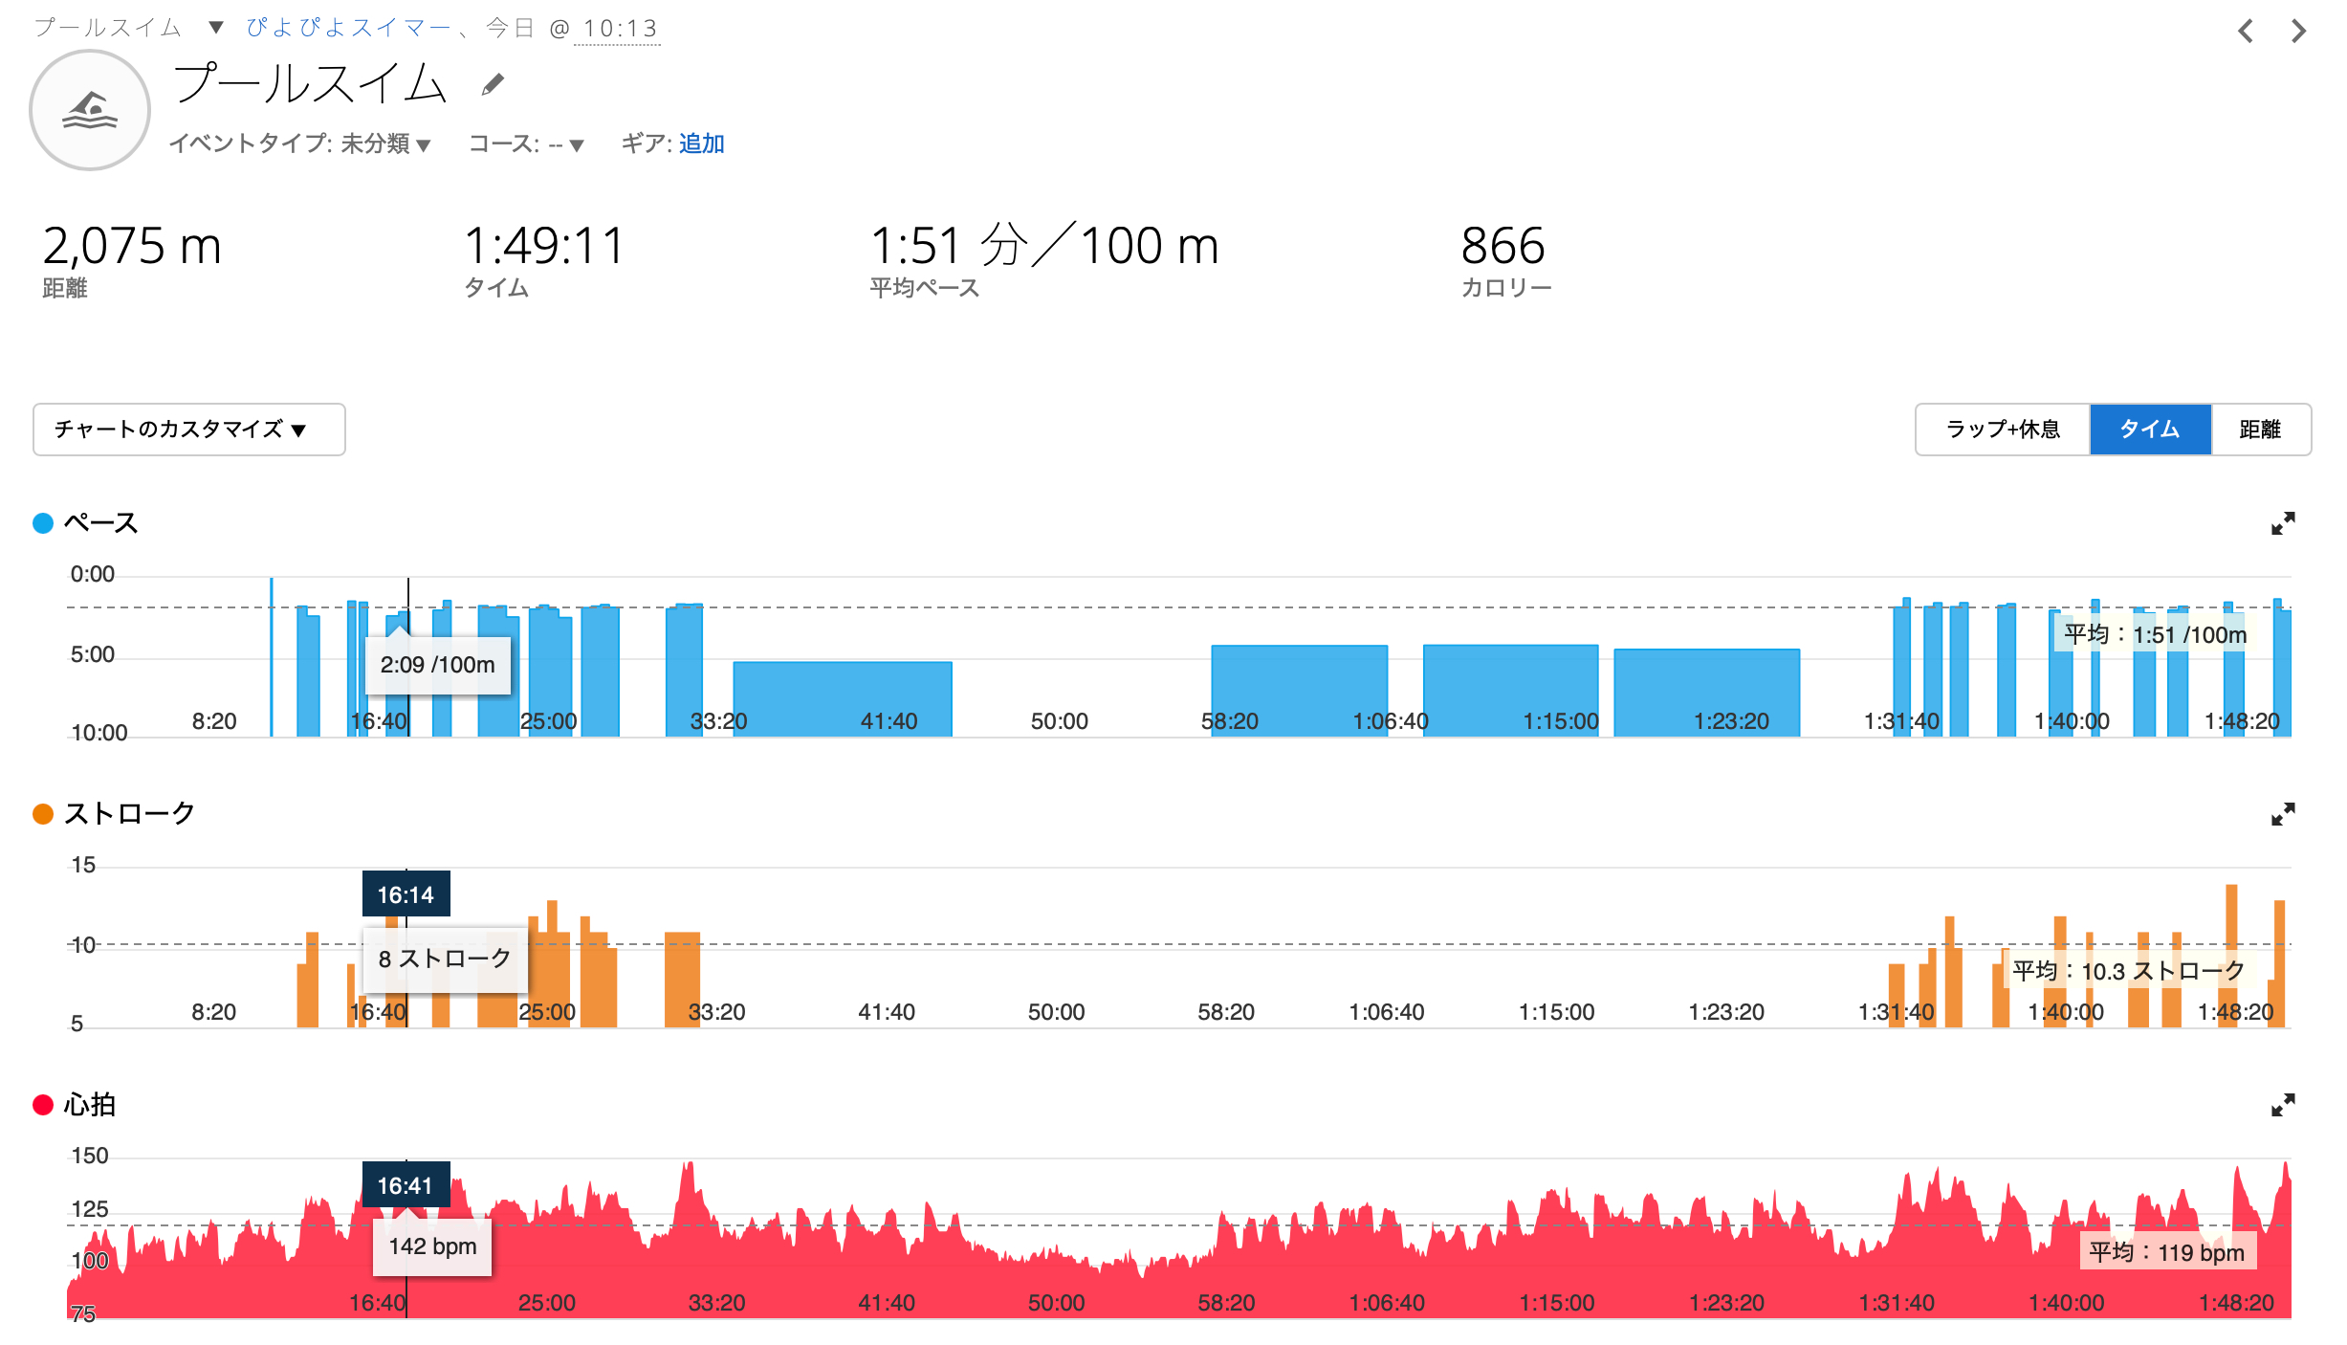Click the 平均：10.3 ストローク average label

point(2128,971)
